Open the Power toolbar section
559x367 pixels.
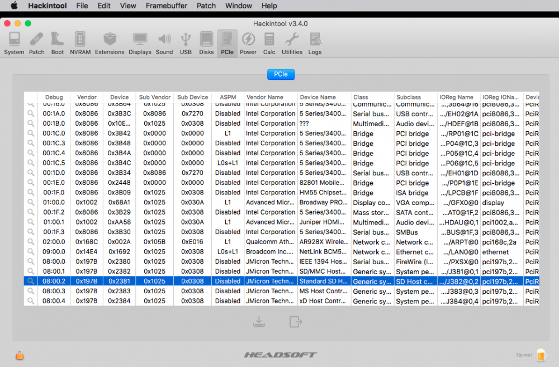coord(248,44)
